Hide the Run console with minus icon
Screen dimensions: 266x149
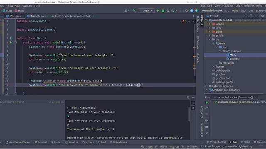(193, 97)
